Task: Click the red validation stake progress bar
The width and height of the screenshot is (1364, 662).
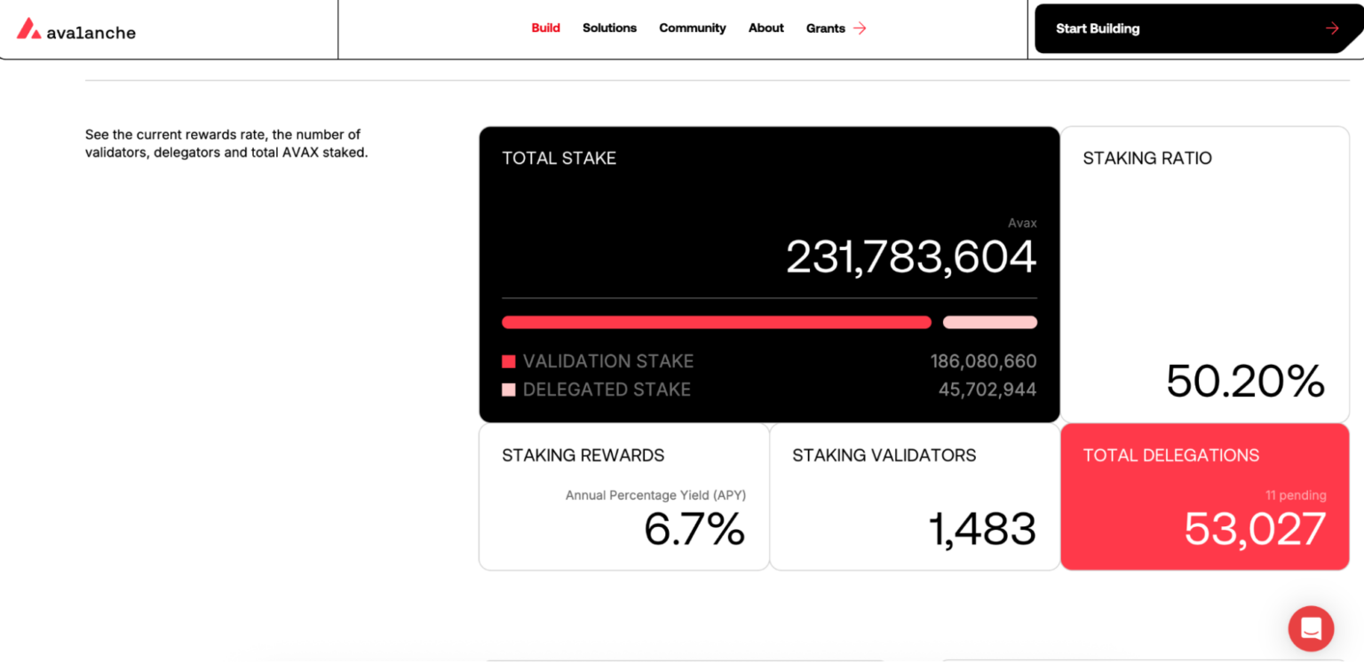Action: (x=717, y=322)
